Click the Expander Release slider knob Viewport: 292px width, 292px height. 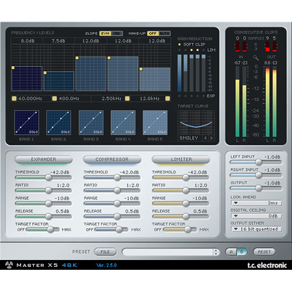pos(48,217)
